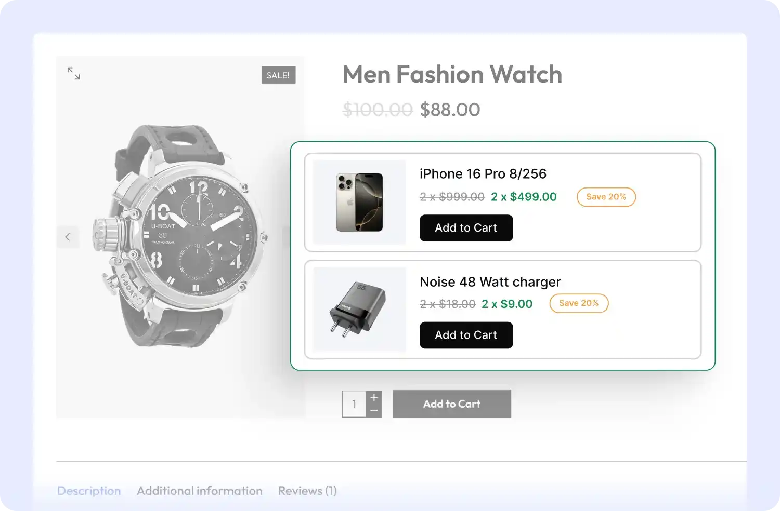Click the iPhone 16 Pro 8/256 title
Viewport: 780px width, 511px height.
point(483,174)
